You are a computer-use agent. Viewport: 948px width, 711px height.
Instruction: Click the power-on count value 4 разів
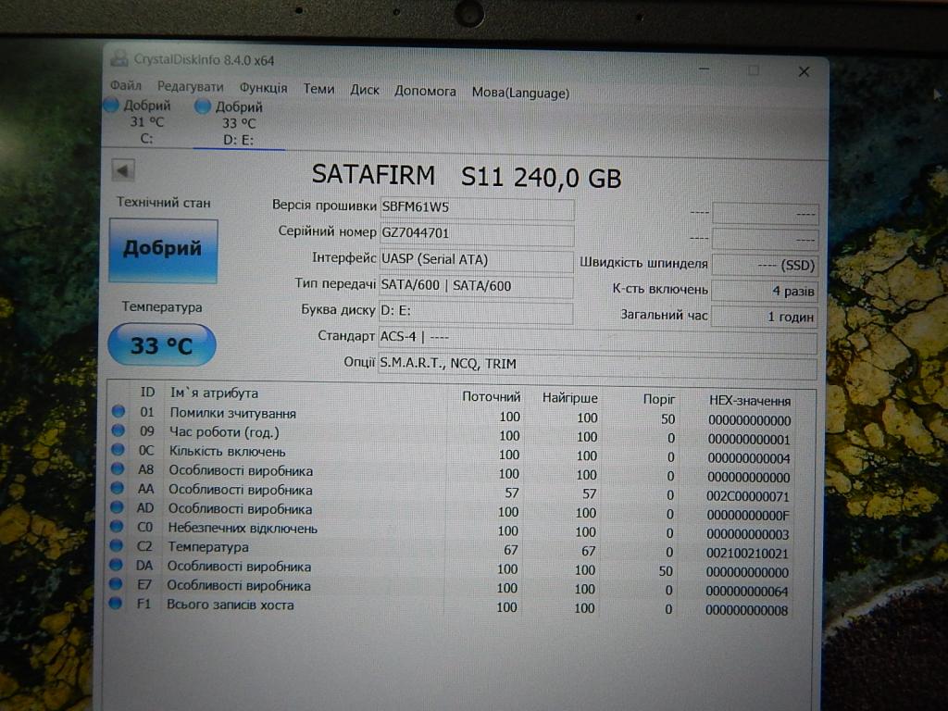(765, 291)
